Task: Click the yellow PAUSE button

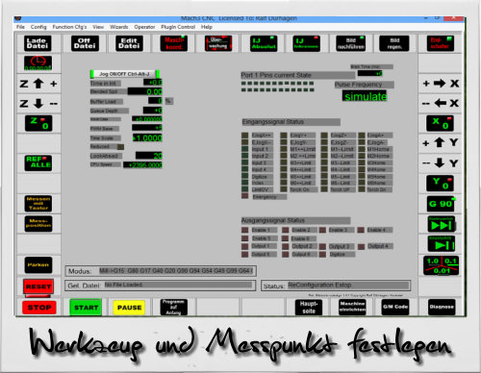Action: 129,308
